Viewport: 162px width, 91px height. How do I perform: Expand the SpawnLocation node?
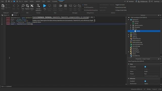(131, 25)
